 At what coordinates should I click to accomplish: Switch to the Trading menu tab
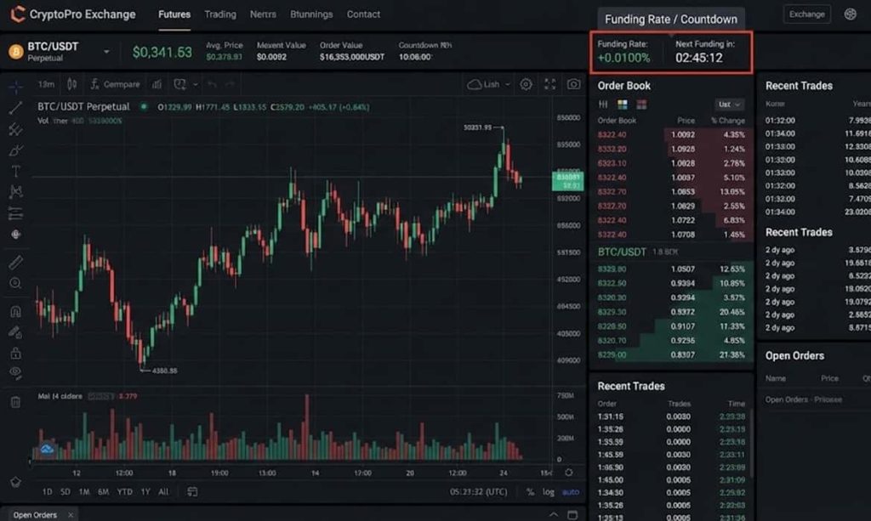point(220,14)
